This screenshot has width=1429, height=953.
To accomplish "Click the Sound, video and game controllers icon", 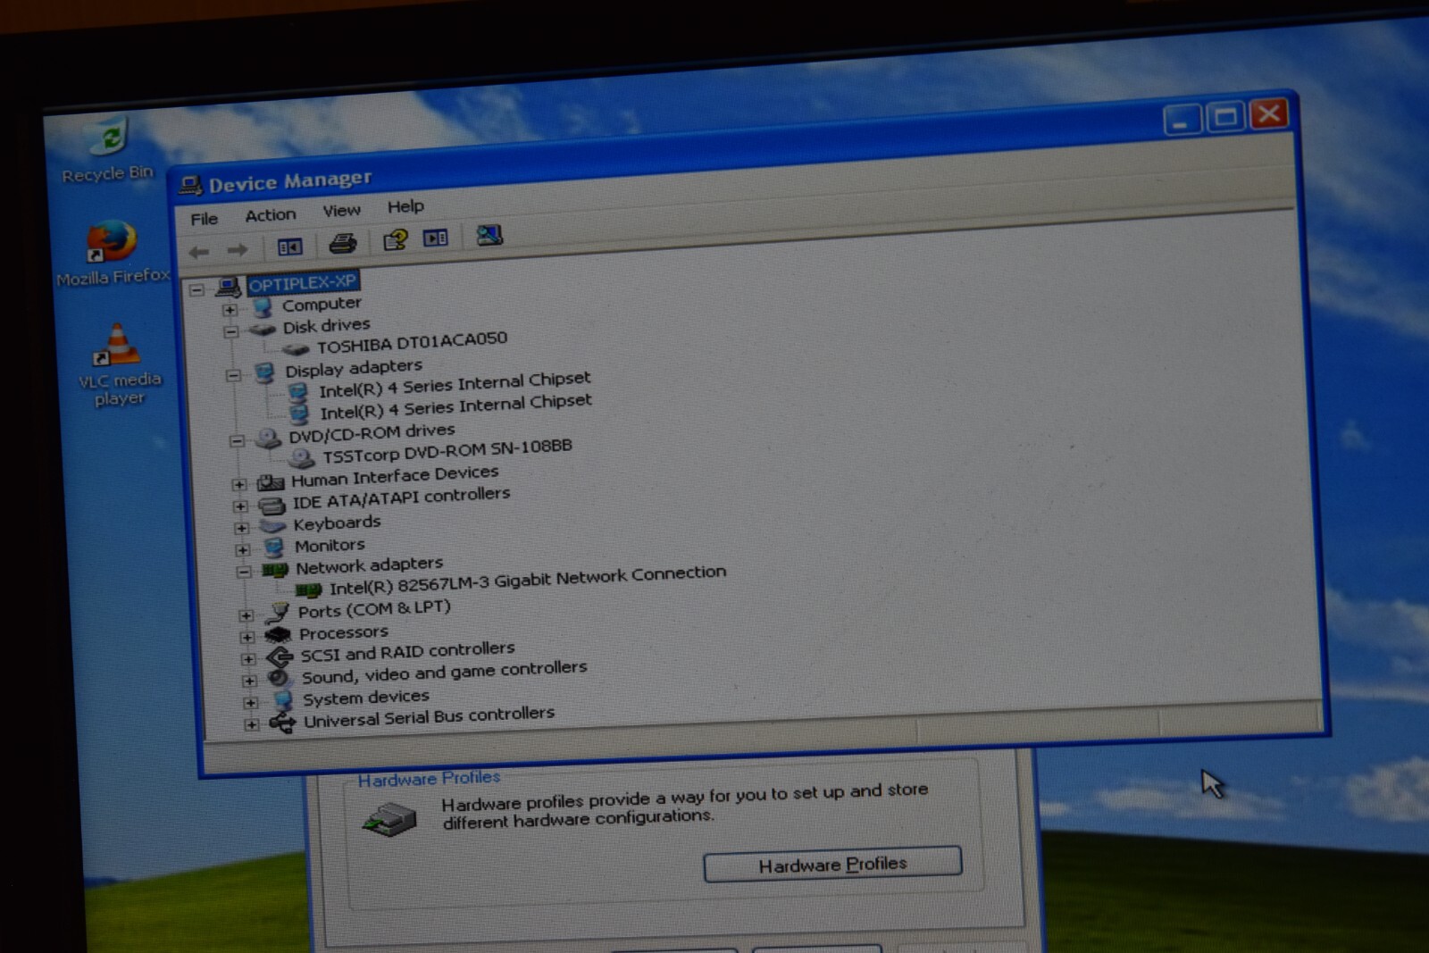I will click(280, 679).
